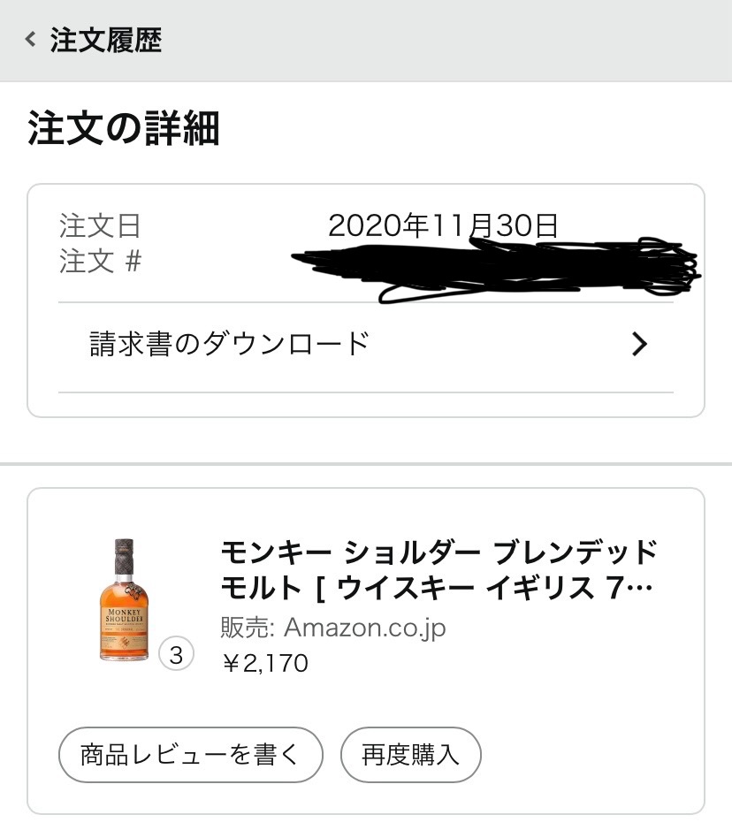Go back via the 注文履歴 header text
Viewport: 732px width, 830px height.
click(x=105, y=41)
